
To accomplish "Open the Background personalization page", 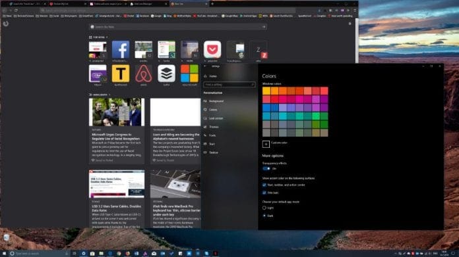I will point(216,101).
